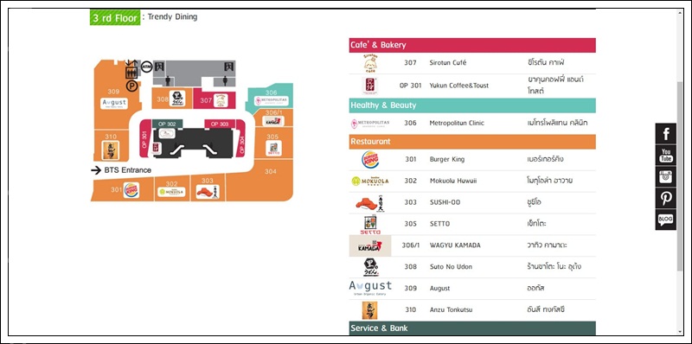
Task: Click the scrollbar down arrow
Action: tap(680, 332)
